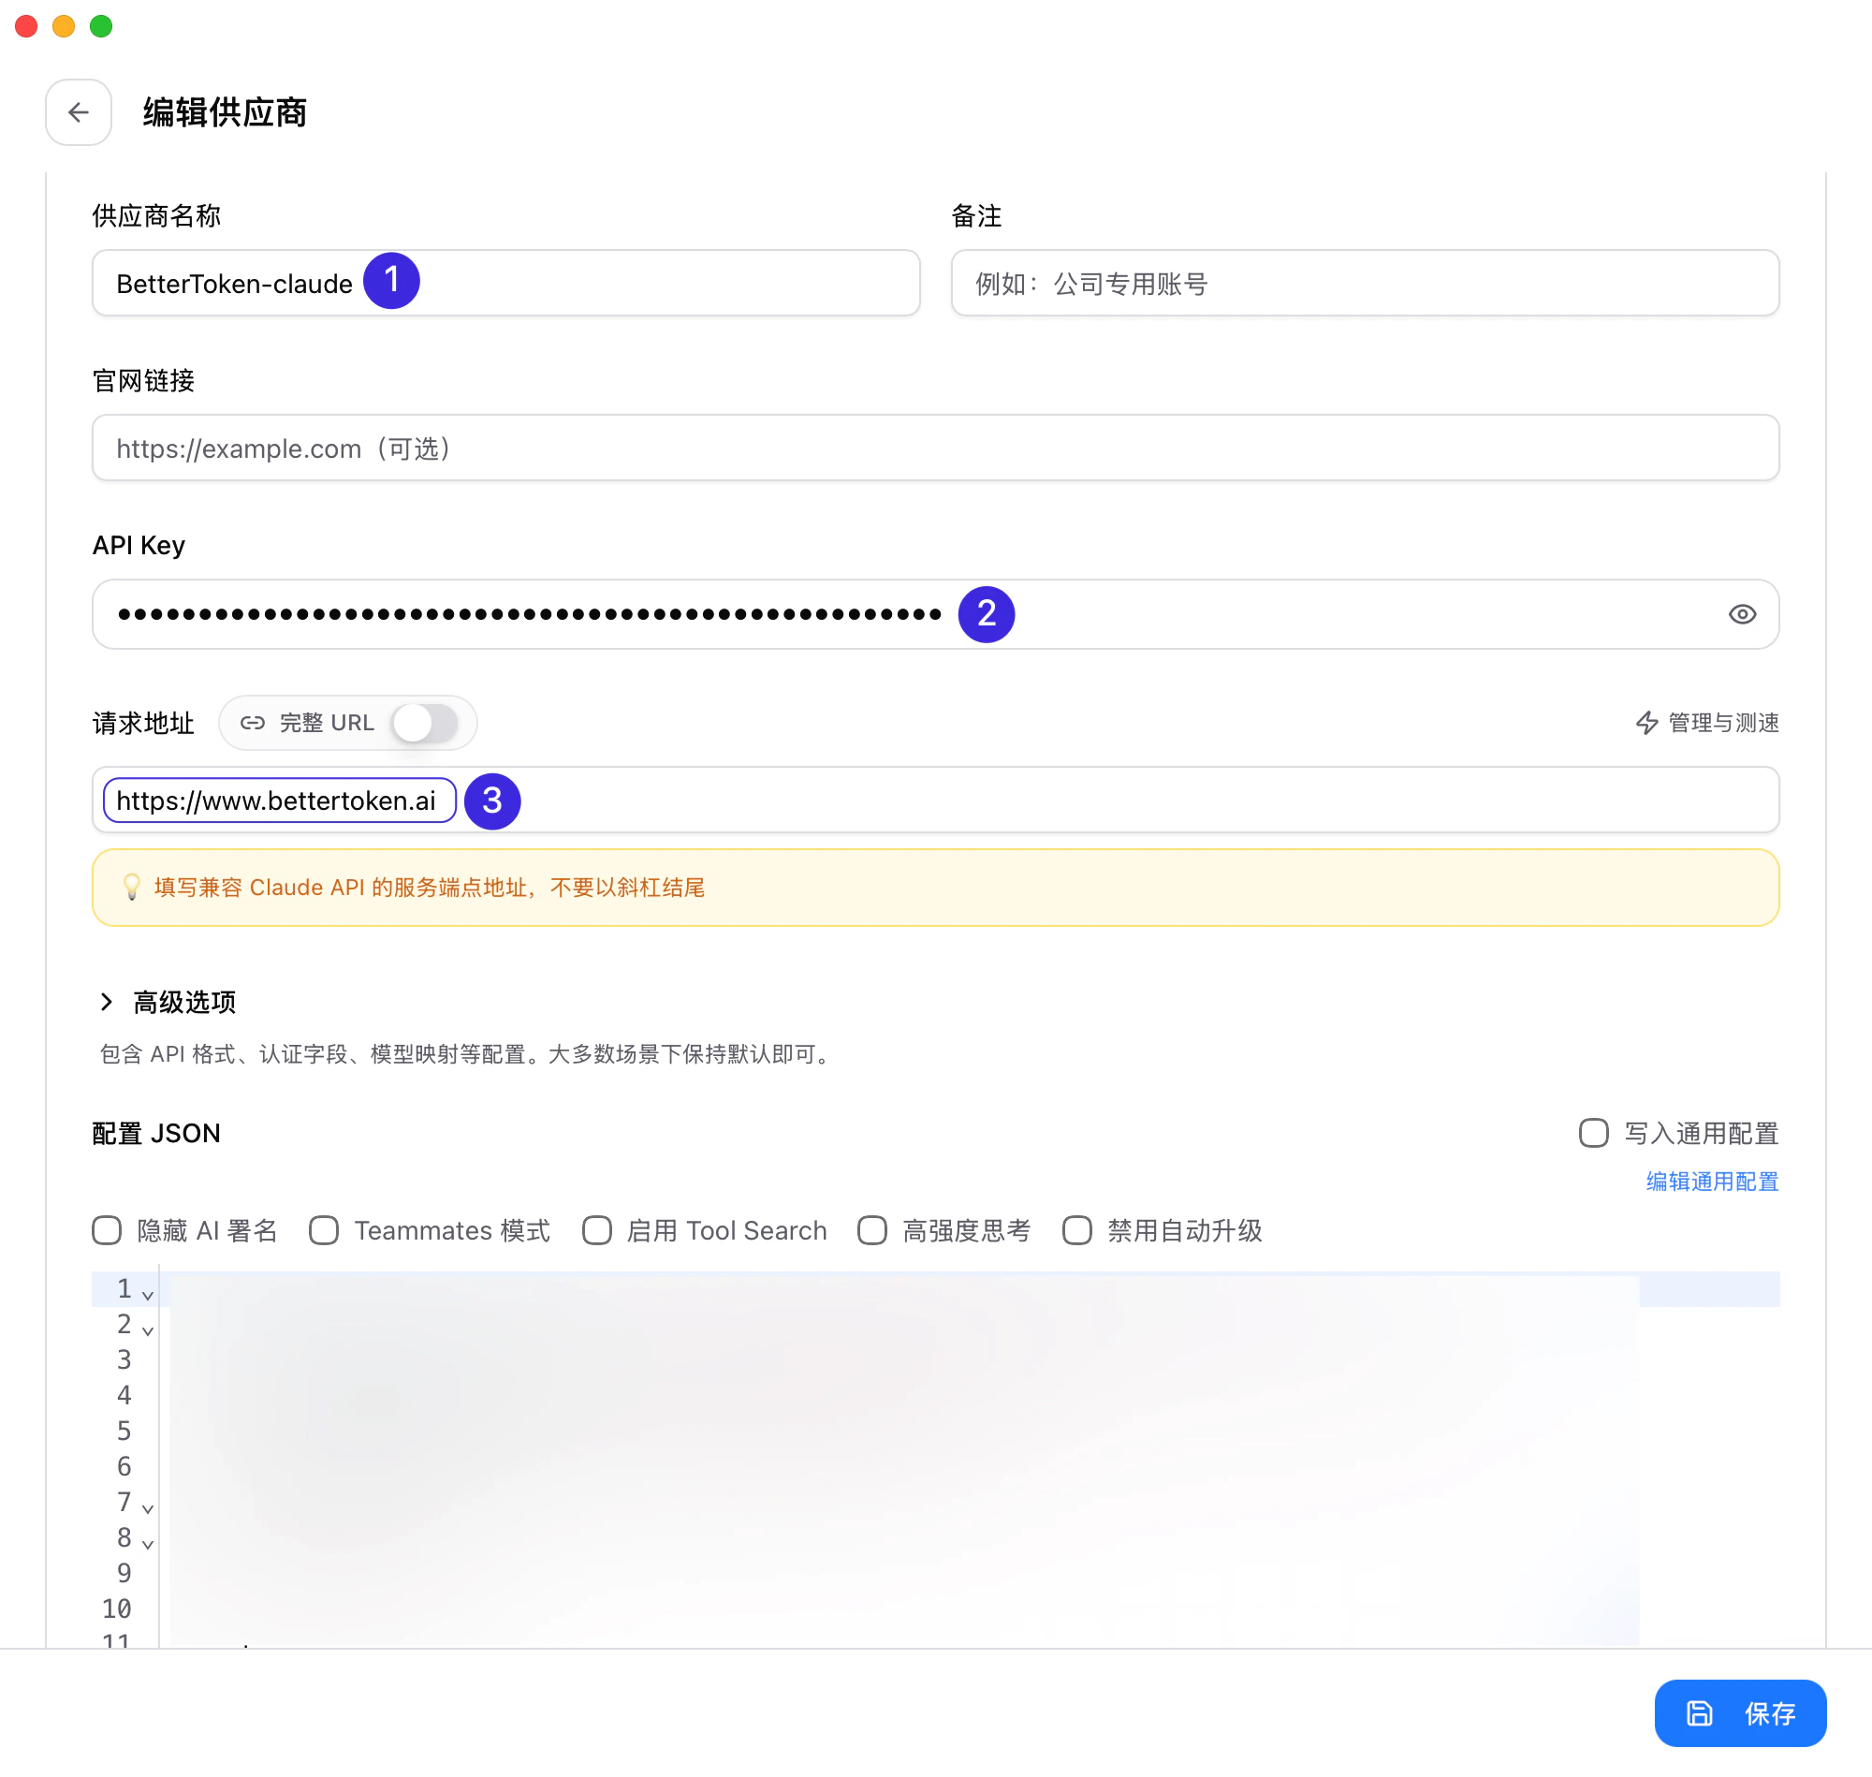Screen dimensions: 1872x1777
Task: Click the chain link icon beside 完整 URL
Action: [254, 722]
